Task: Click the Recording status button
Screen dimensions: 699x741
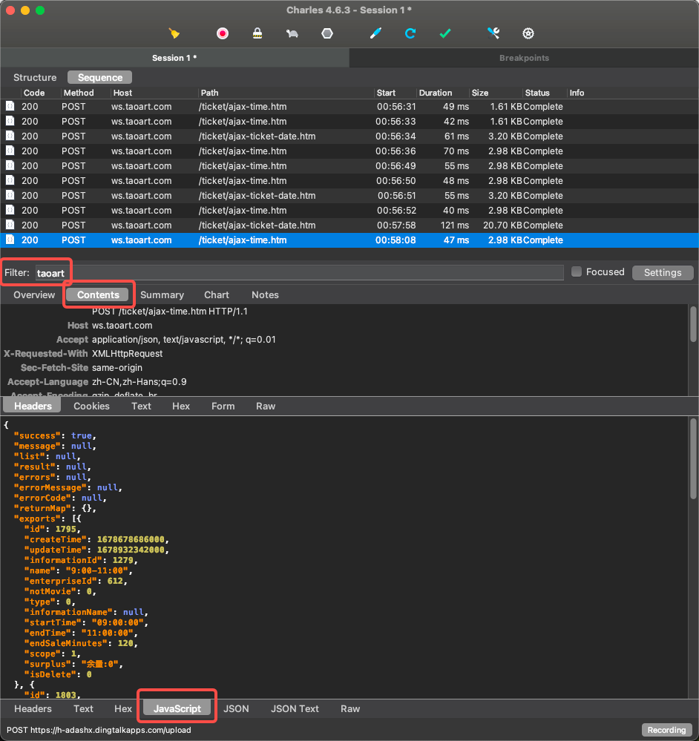Action: [x=666, y=730]
